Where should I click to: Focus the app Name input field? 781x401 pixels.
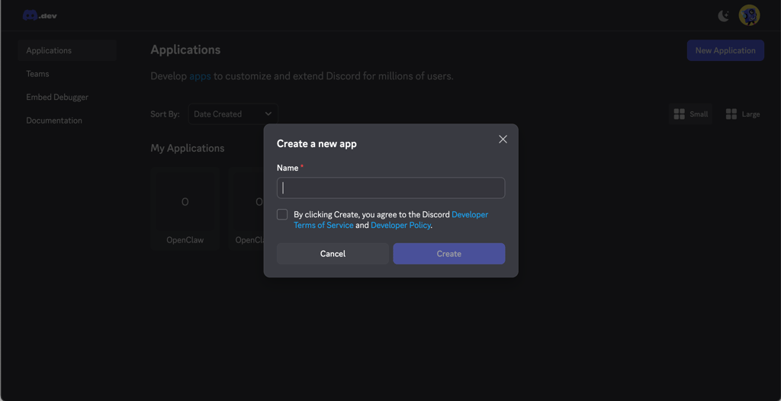coord(391,188)
